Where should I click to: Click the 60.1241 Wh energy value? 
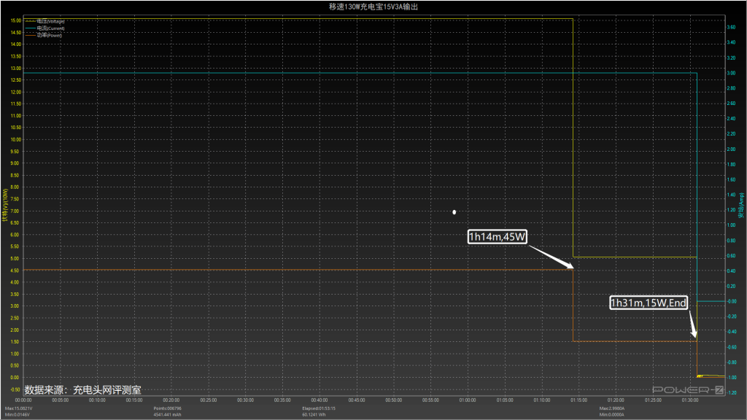pyautogui.click(x=314, y=415)
